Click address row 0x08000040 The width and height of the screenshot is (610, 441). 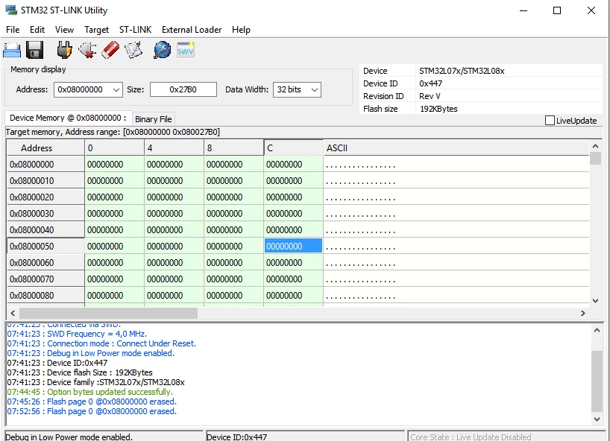coord(45,229)
